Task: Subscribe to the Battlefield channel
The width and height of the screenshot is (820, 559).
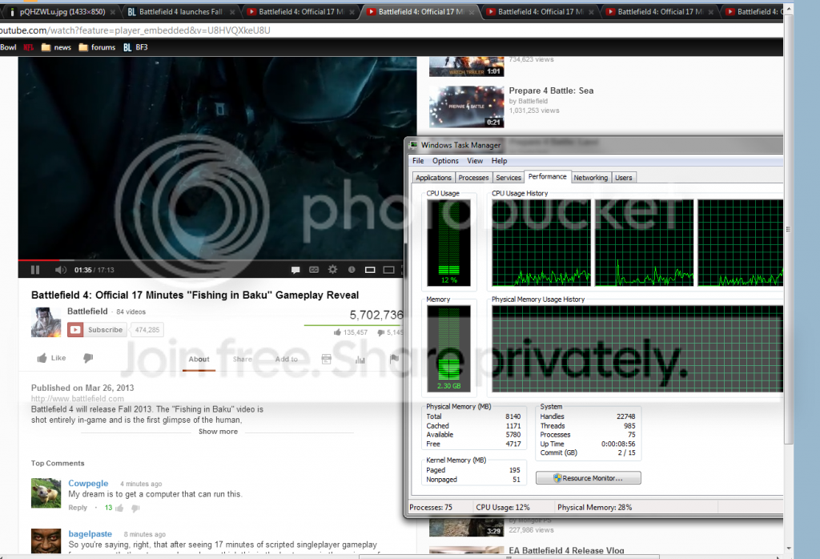Action: tap(97, 330)
